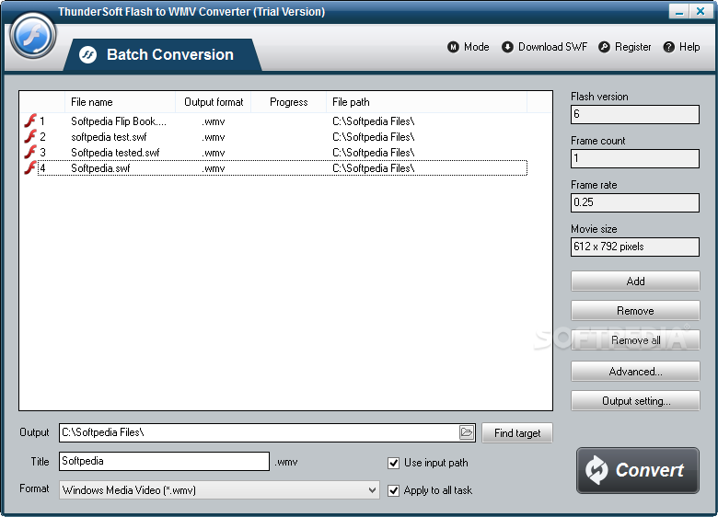Click the Flash file icon in row 1
This screenshot has width=718, height=517.
30,121
